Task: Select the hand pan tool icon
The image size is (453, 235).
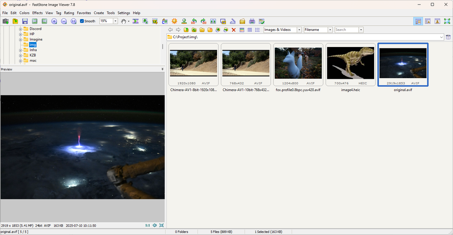Action: click(124, 21)
